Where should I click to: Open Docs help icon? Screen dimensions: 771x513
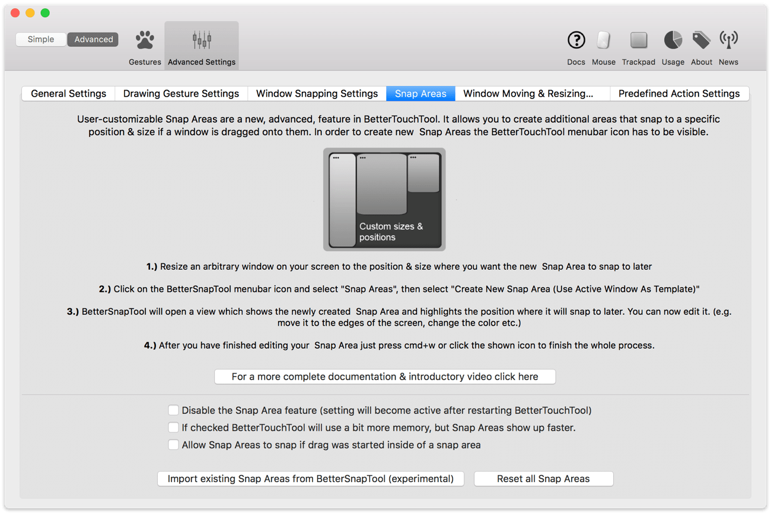coord(576,40)
